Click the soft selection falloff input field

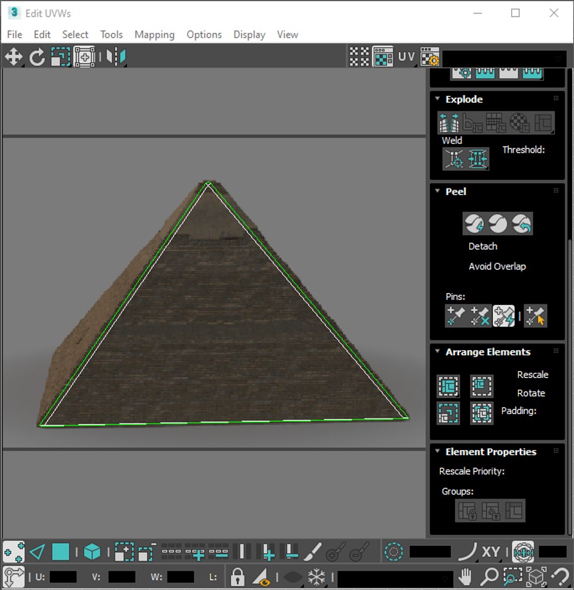point(430,552)
